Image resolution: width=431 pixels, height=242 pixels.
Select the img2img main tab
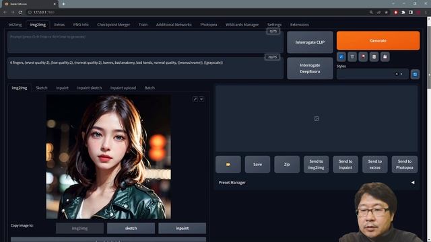click(38, 24)
